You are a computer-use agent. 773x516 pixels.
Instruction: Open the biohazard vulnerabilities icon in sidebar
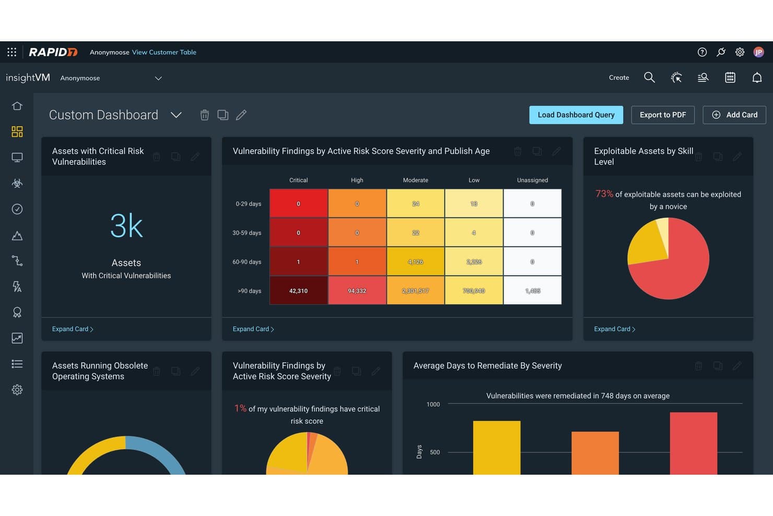pos(17,183)
